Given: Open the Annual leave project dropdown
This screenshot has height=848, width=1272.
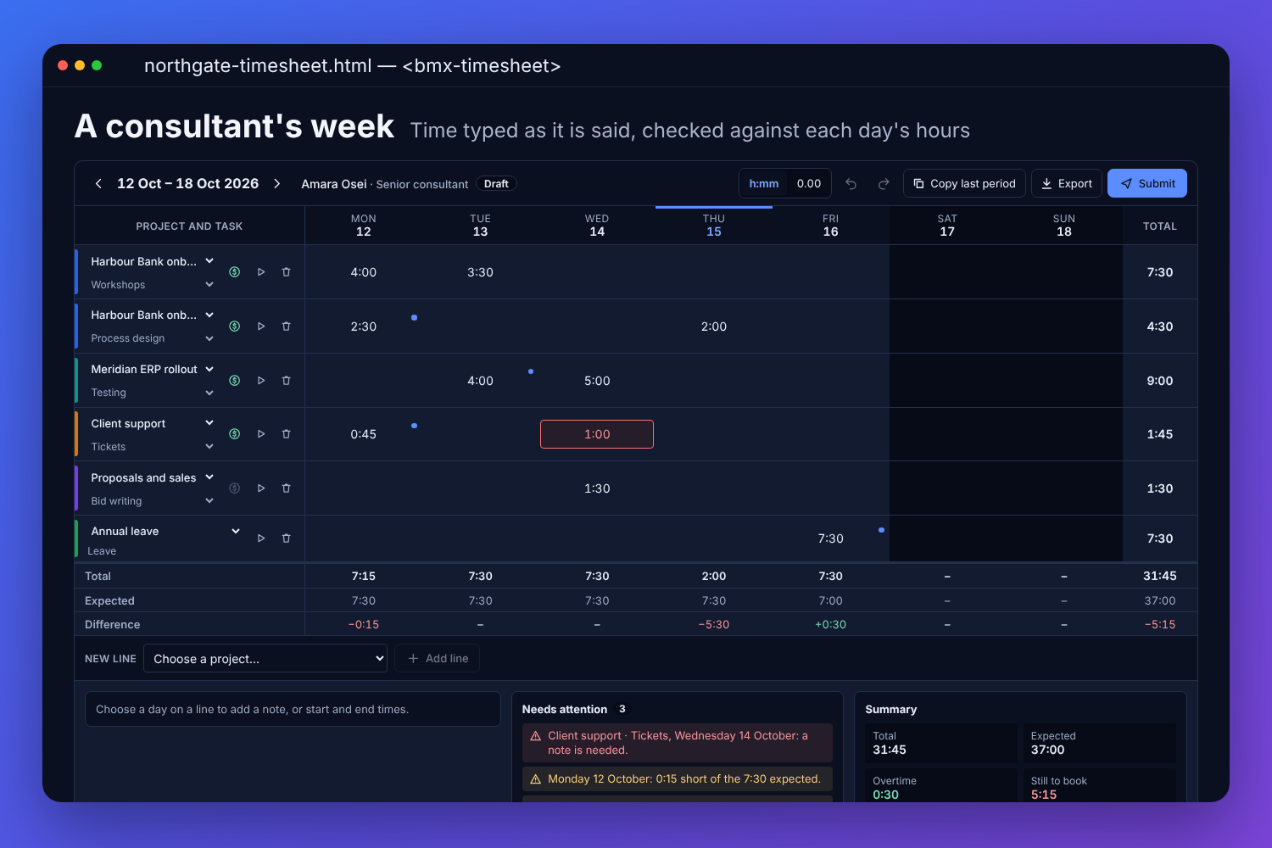Looking at the screenshot, I should click(x=165, y=532).
